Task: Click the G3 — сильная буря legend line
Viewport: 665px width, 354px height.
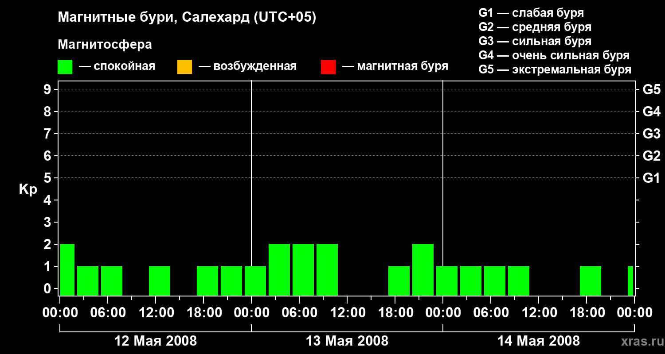Action: [x=535, y=41]
